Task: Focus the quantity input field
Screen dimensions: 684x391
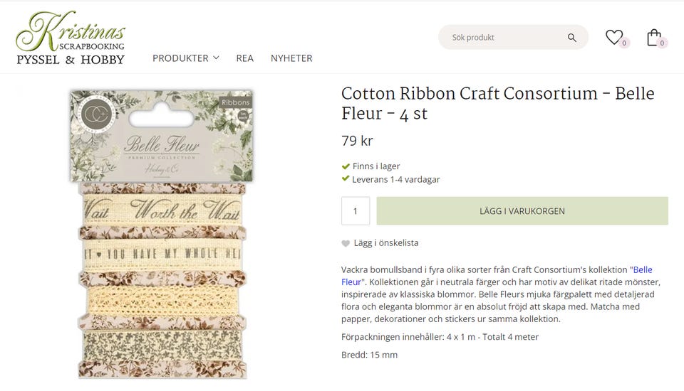Action: (x=356, y=211)
